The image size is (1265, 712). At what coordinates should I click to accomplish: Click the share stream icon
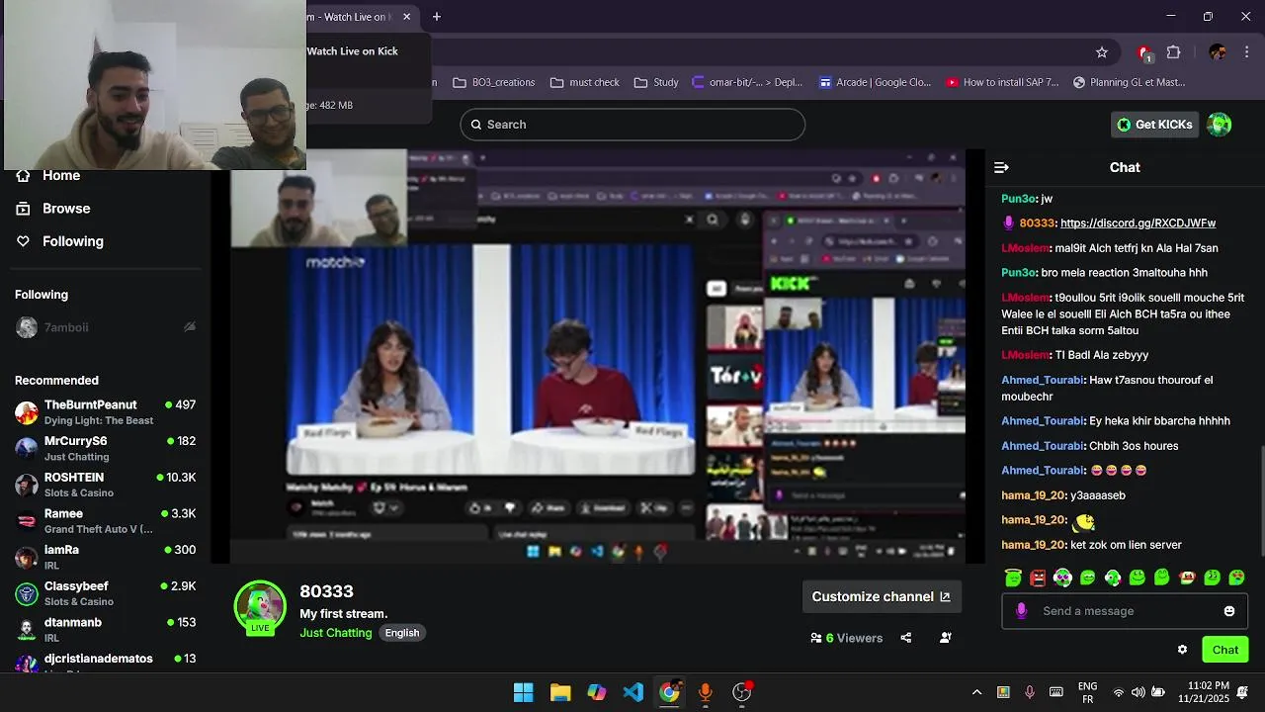tap(905, 638)
